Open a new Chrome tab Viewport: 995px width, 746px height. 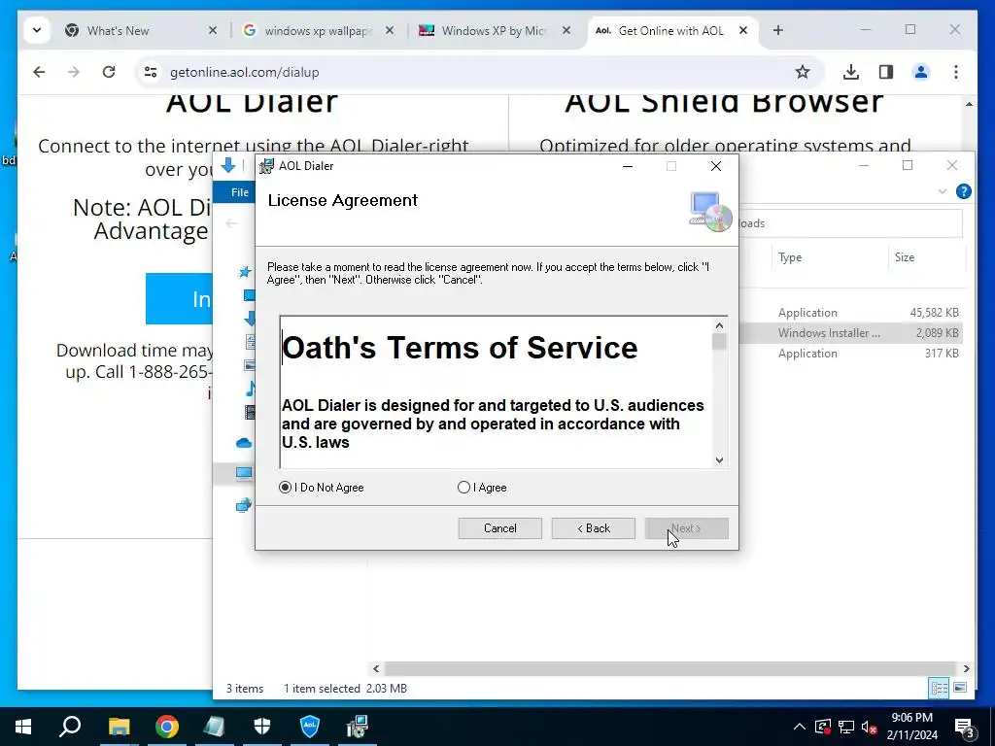(x=778, y=30)
